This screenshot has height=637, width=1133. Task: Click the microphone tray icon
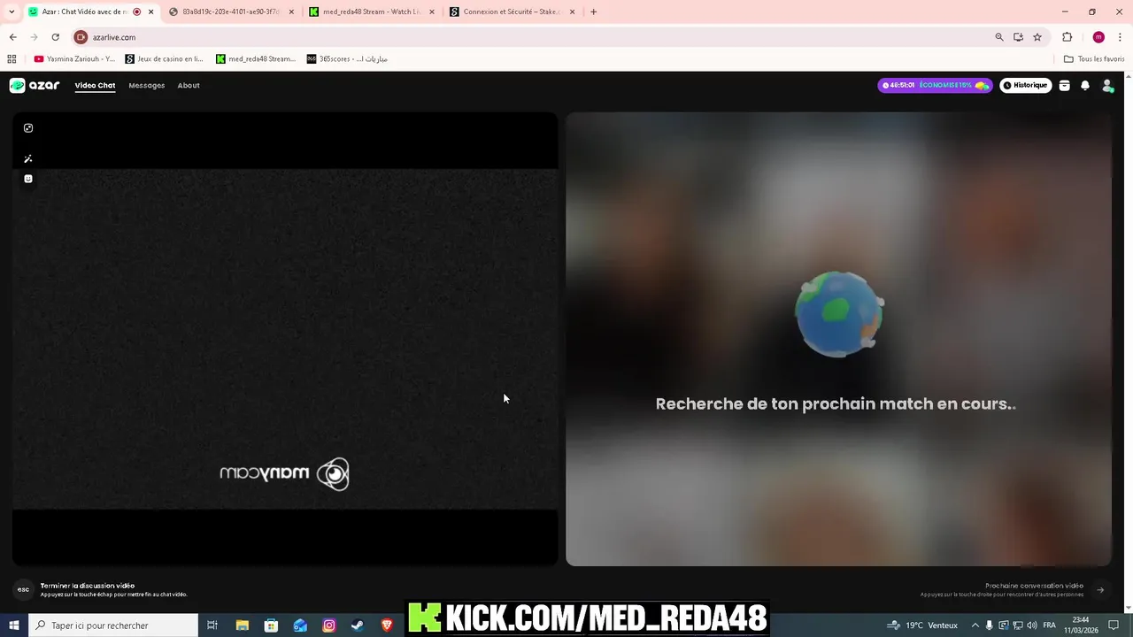pos(990,625)
